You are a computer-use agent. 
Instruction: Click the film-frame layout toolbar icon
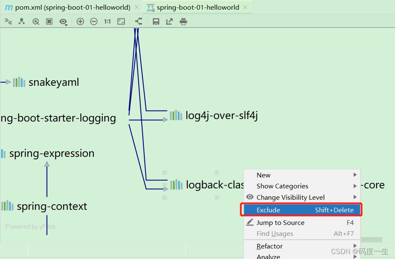(49, 21)
